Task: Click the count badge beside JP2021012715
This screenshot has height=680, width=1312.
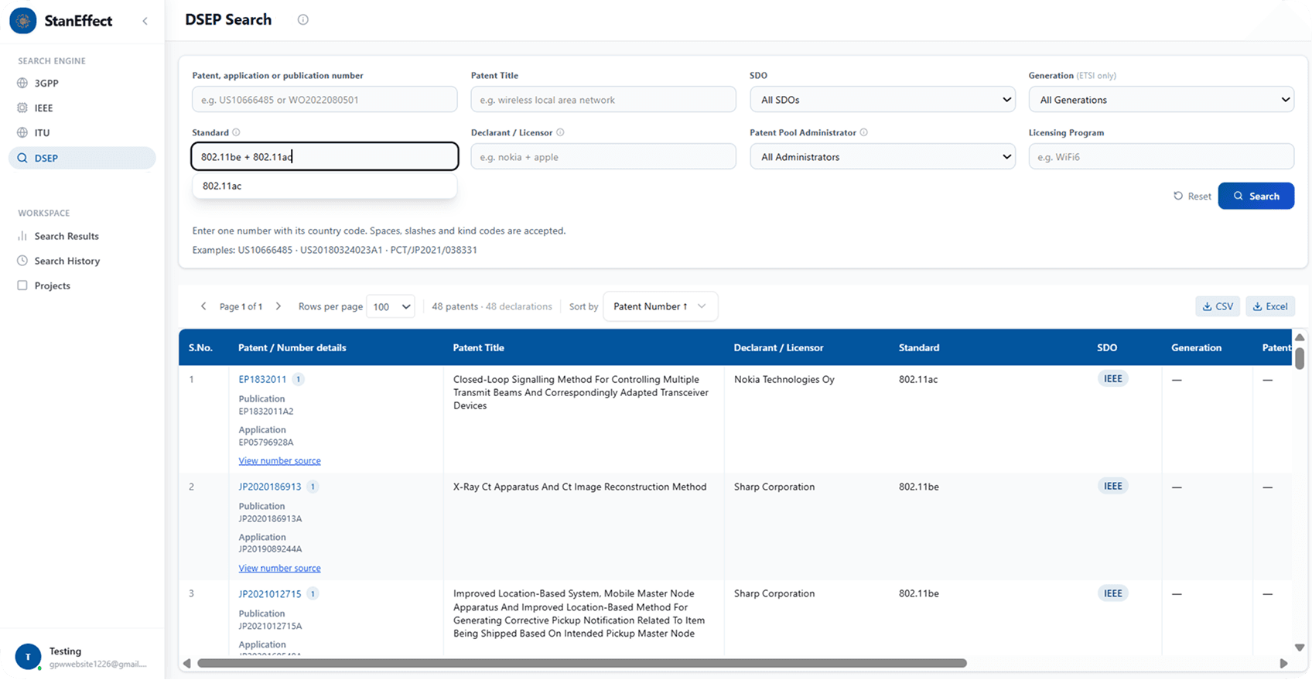Action: pos(313,594)
